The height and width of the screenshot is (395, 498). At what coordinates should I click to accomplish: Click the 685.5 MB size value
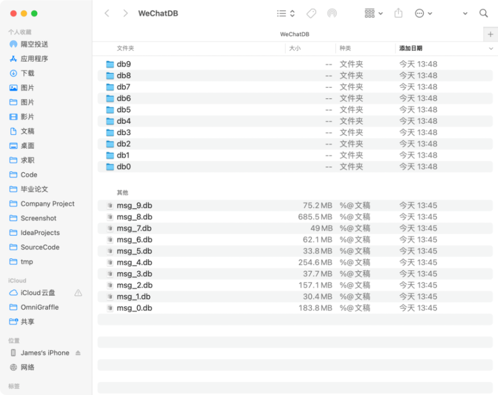tap(315, 217)
